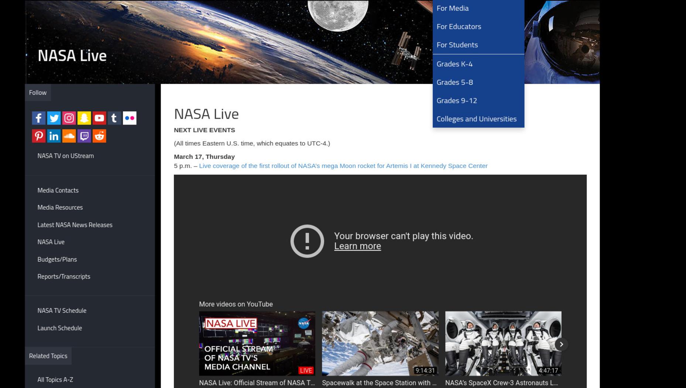Click 'NASA Live: Official Stream' video title

click(x=257, y=383)
